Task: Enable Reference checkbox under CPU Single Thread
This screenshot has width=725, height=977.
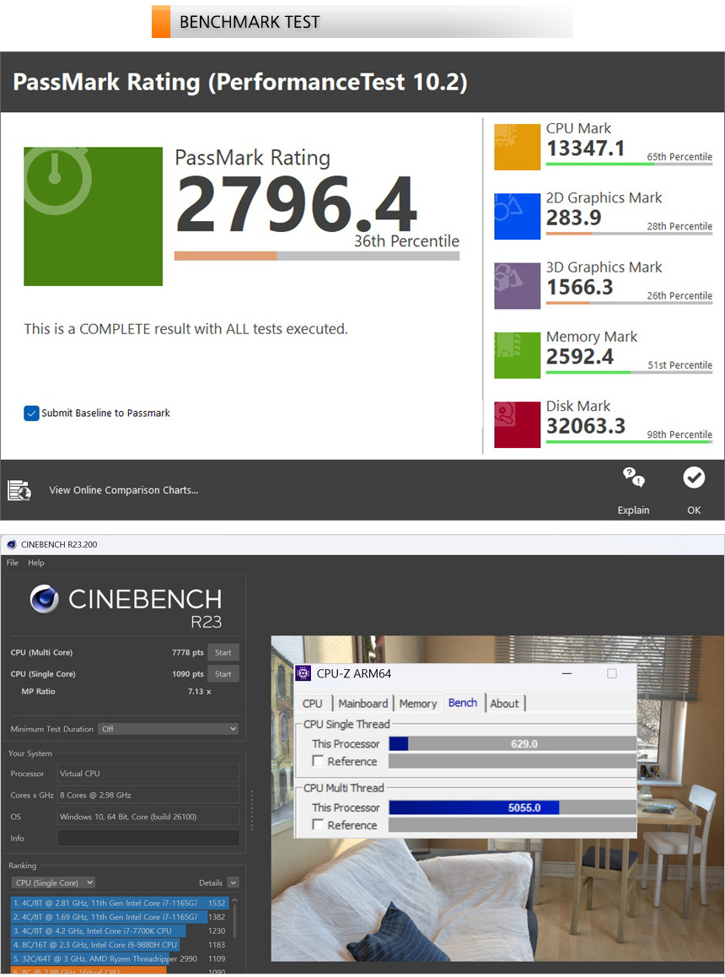Action: [319, 761]
